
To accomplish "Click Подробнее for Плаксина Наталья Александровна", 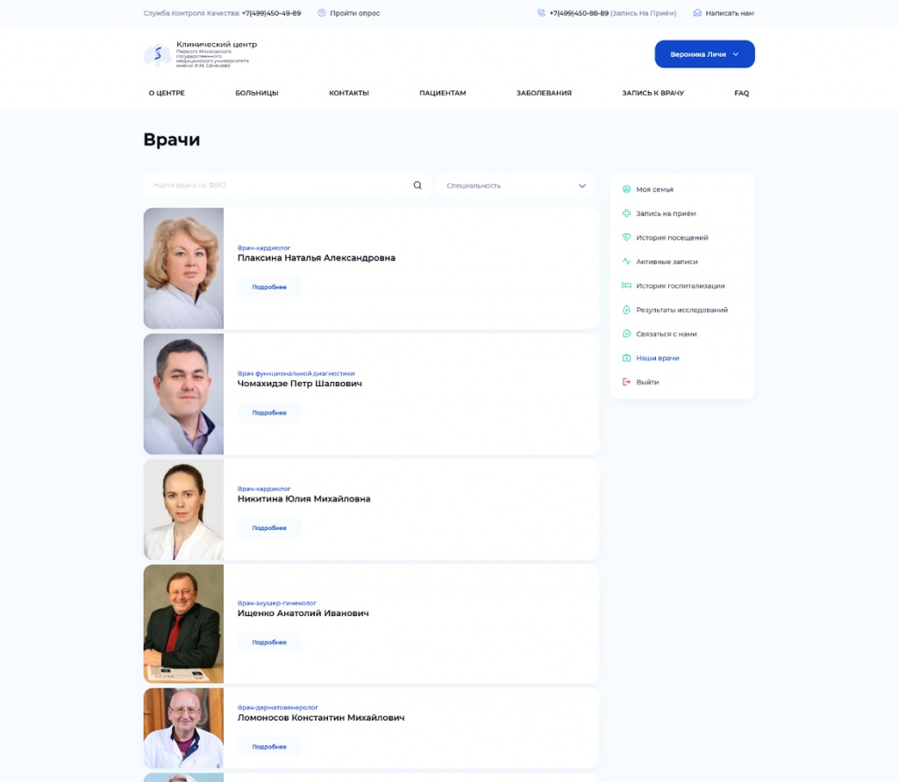I will (269, 287).
